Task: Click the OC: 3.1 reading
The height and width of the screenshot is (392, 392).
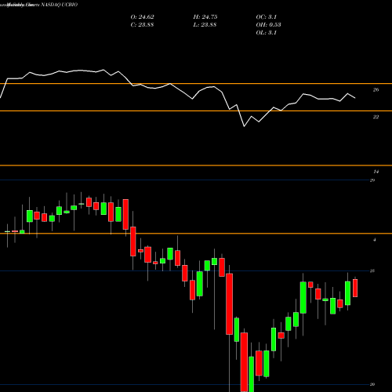Action: pos(266,17)
